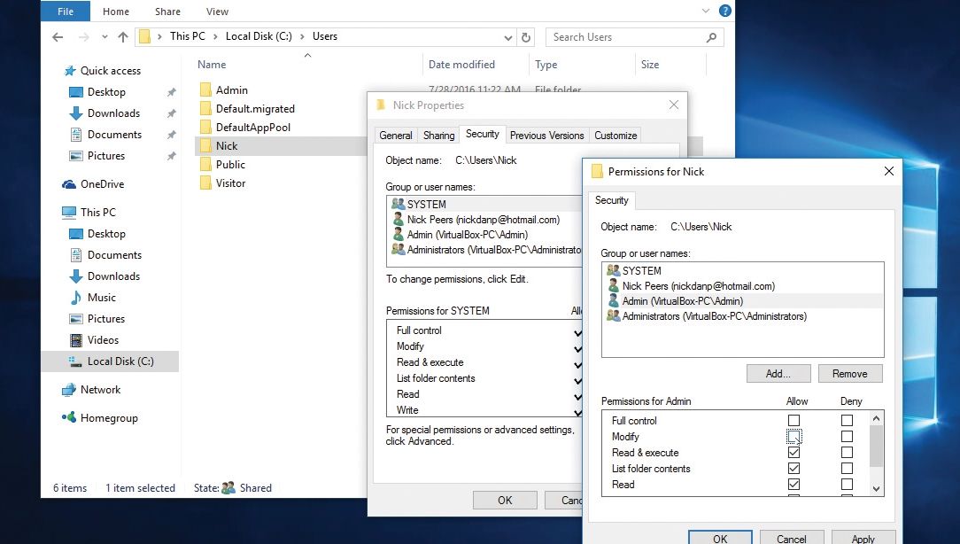Click the Shared state icon in the status bar
The height and width of the screenshot is (544, 960).
(228, 487)
